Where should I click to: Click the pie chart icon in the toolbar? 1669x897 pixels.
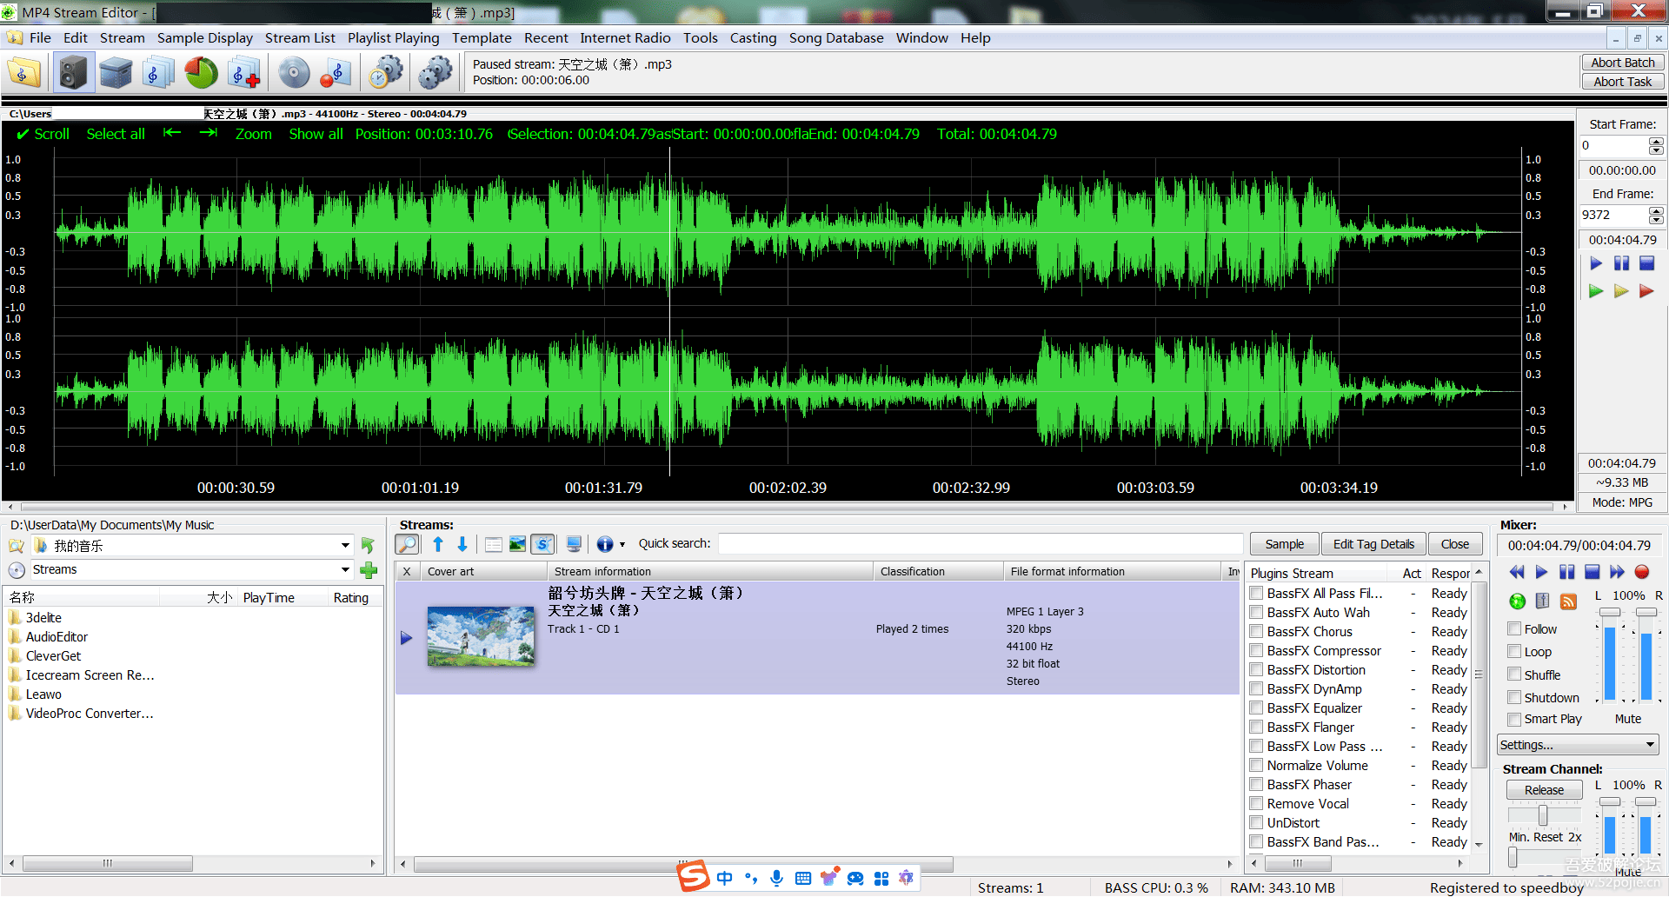[201, 73]
